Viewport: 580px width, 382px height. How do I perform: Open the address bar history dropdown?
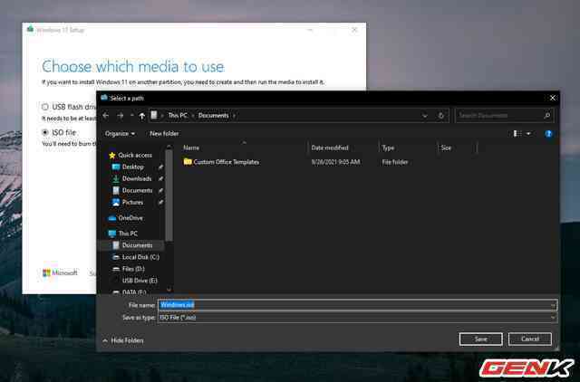point(425,116)
